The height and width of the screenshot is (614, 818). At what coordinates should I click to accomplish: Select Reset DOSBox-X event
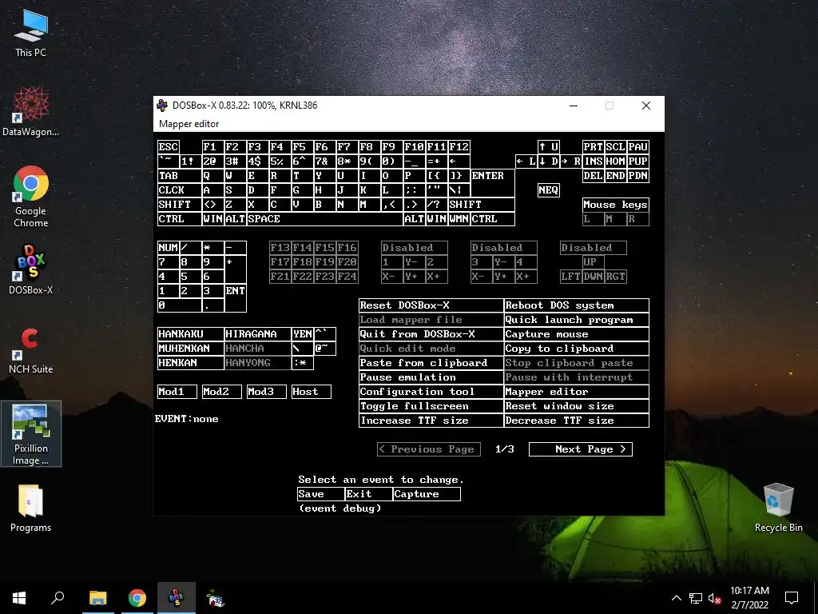pos(431,305)
